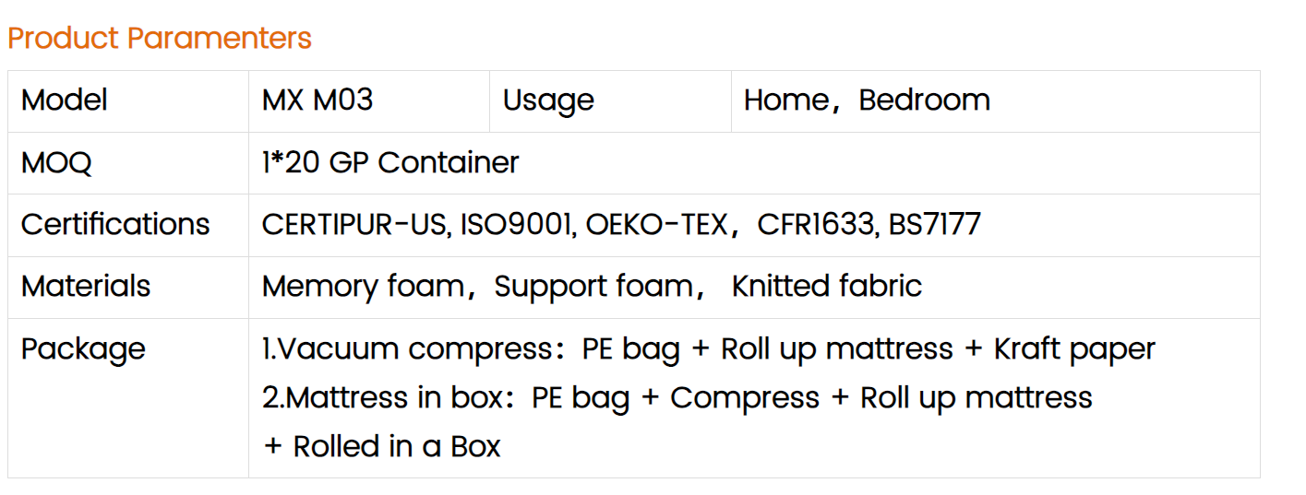This screenshot has height=495, width=1306.
Task: Click the BS7177 certification text
Action: click(x=934, y=225)
